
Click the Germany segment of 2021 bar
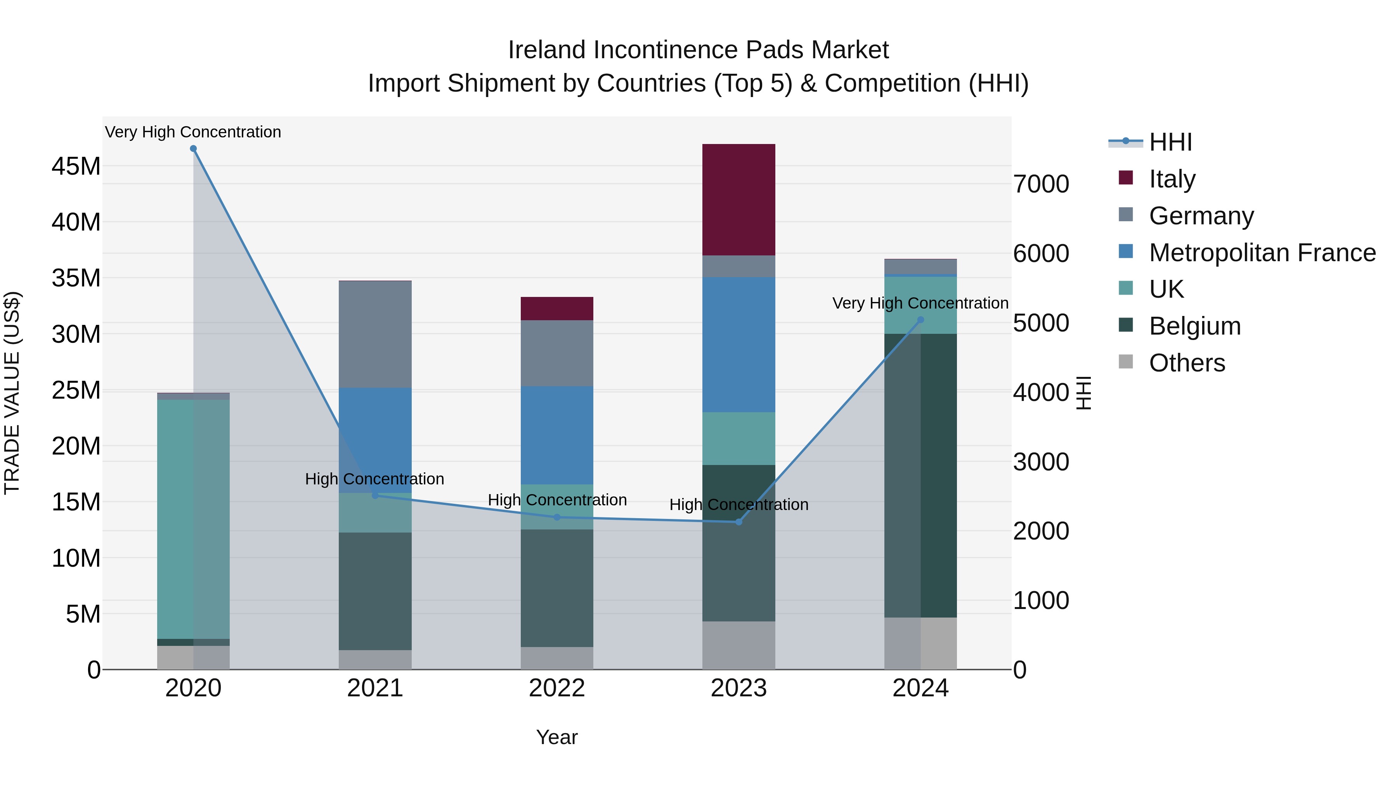click(375, 335)
